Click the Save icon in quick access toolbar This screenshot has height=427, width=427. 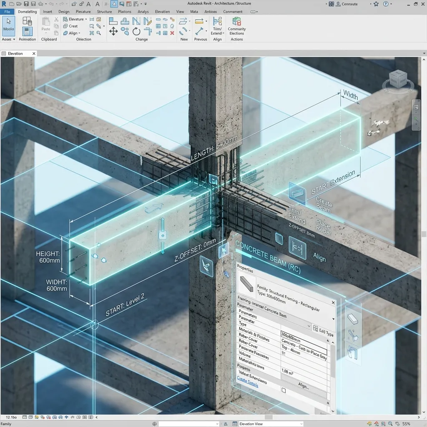[x=26, y=4]
